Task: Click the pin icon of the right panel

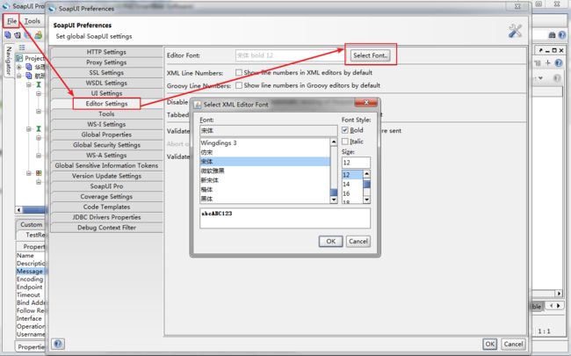Action: coord(541,50)
